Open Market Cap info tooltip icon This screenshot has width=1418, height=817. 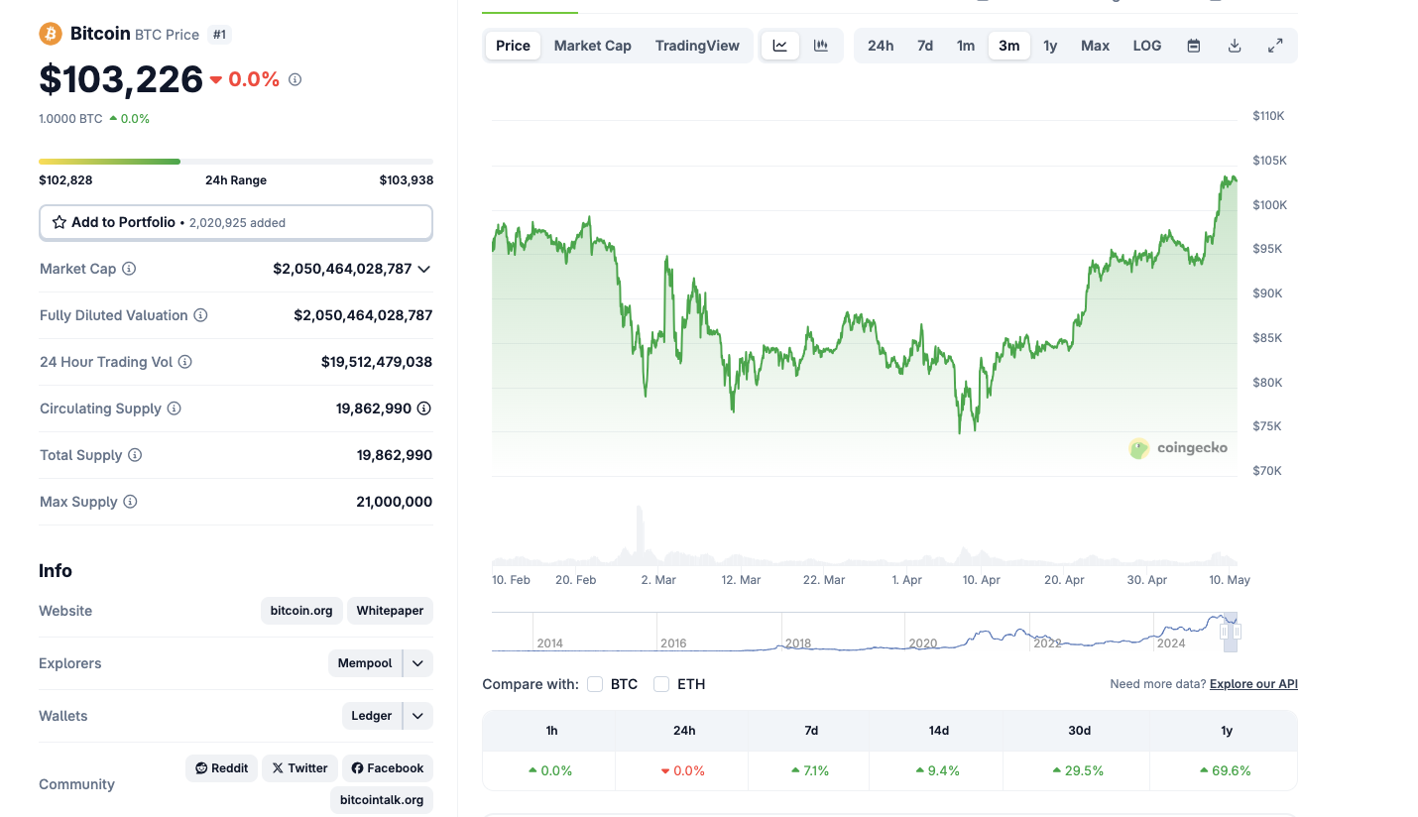(129, 269)
